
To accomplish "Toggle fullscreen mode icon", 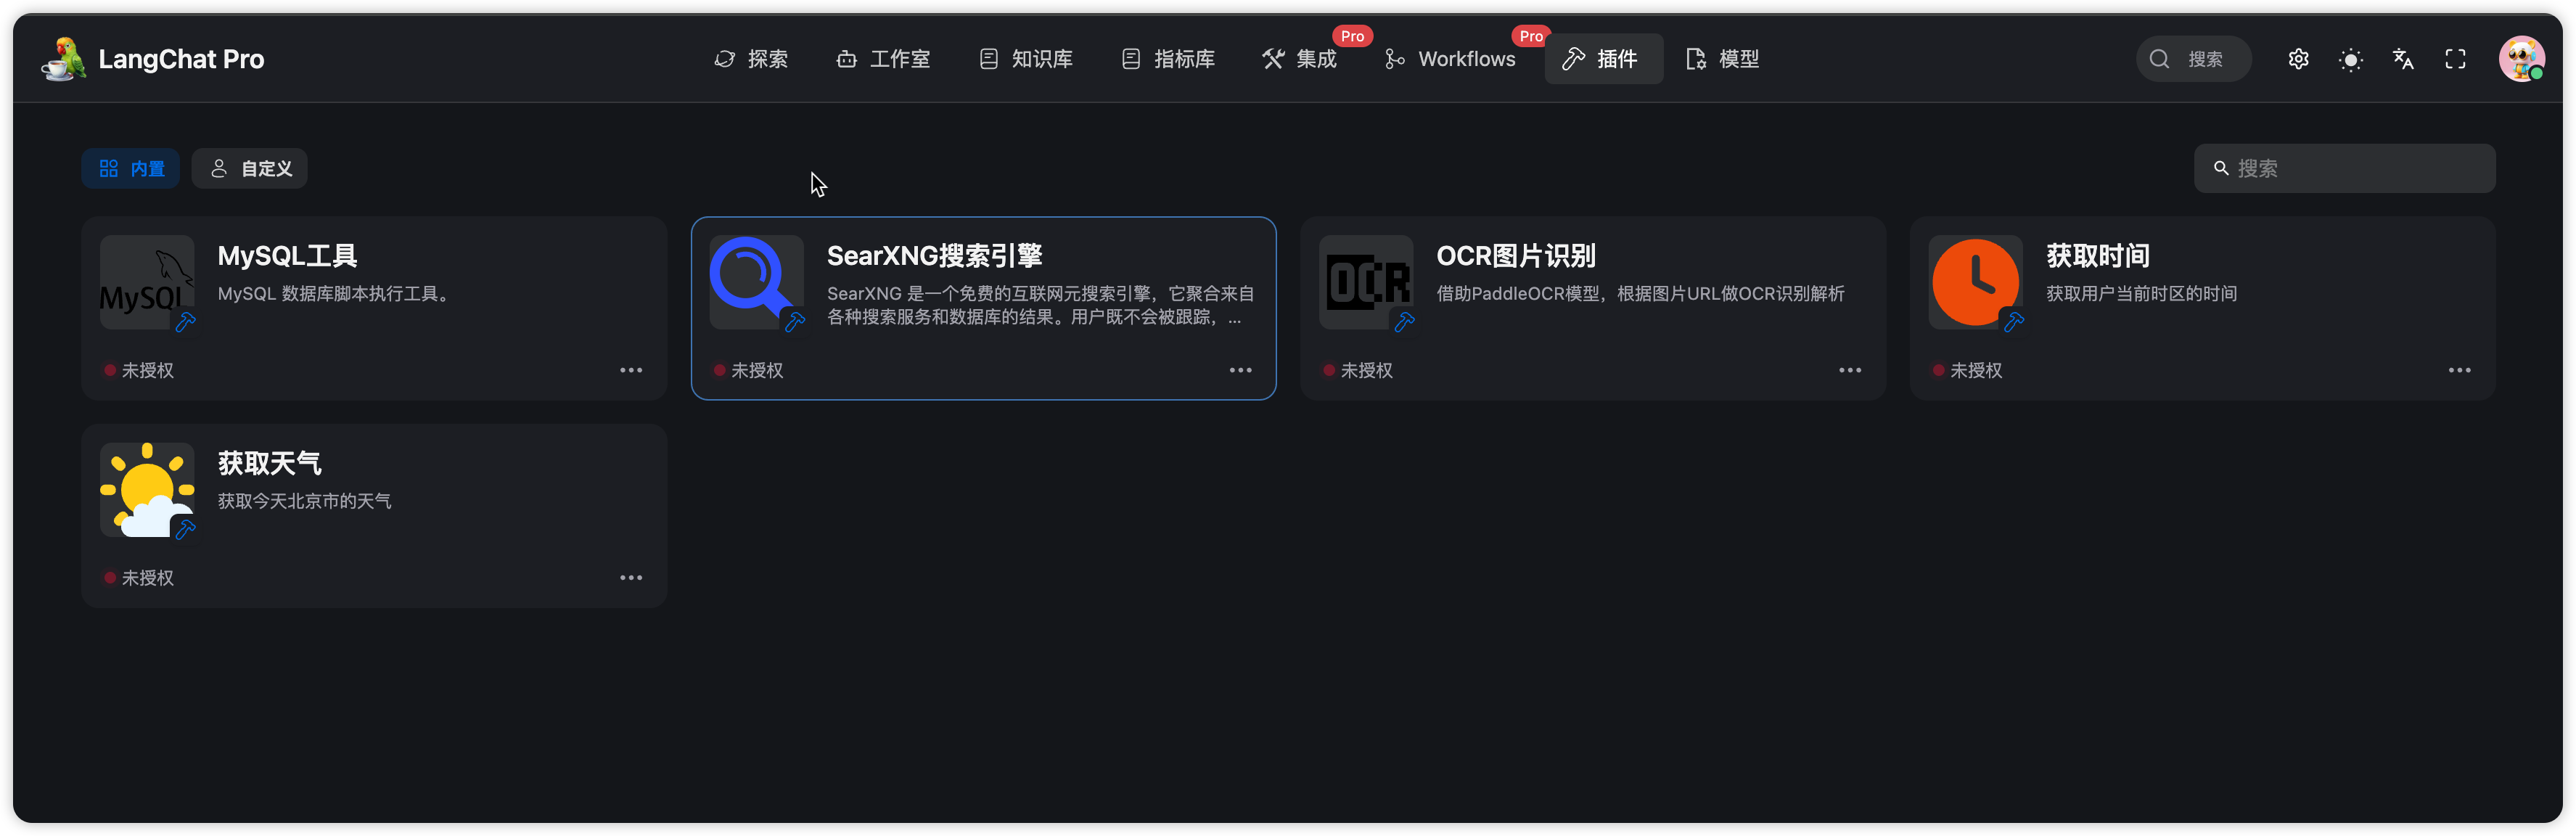I will (x=2455, y=59).
